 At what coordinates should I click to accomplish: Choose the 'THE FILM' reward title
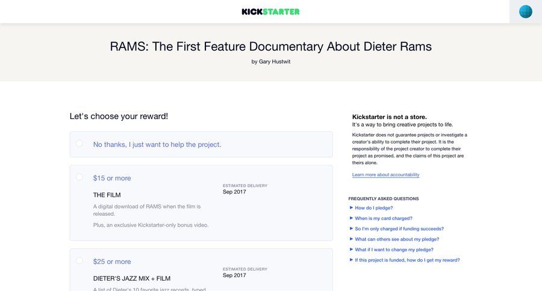pos(107,195)
